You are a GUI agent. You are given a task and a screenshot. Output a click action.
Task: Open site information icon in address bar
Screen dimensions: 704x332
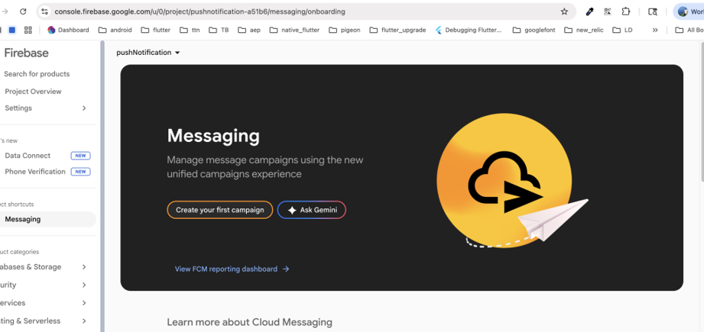click(44, 11)
